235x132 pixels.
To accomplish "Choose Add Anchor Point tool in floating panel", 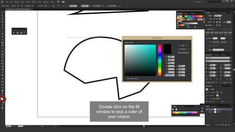I will click(18, 33).
